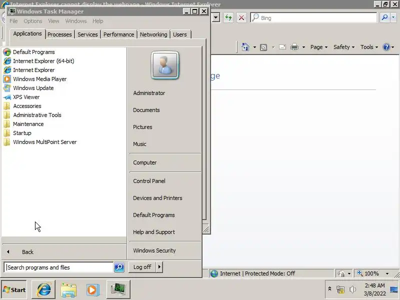The image size is (400, 300).
Task: Open zoom level 100% dropdown
Action: click(x=387, y=273)
